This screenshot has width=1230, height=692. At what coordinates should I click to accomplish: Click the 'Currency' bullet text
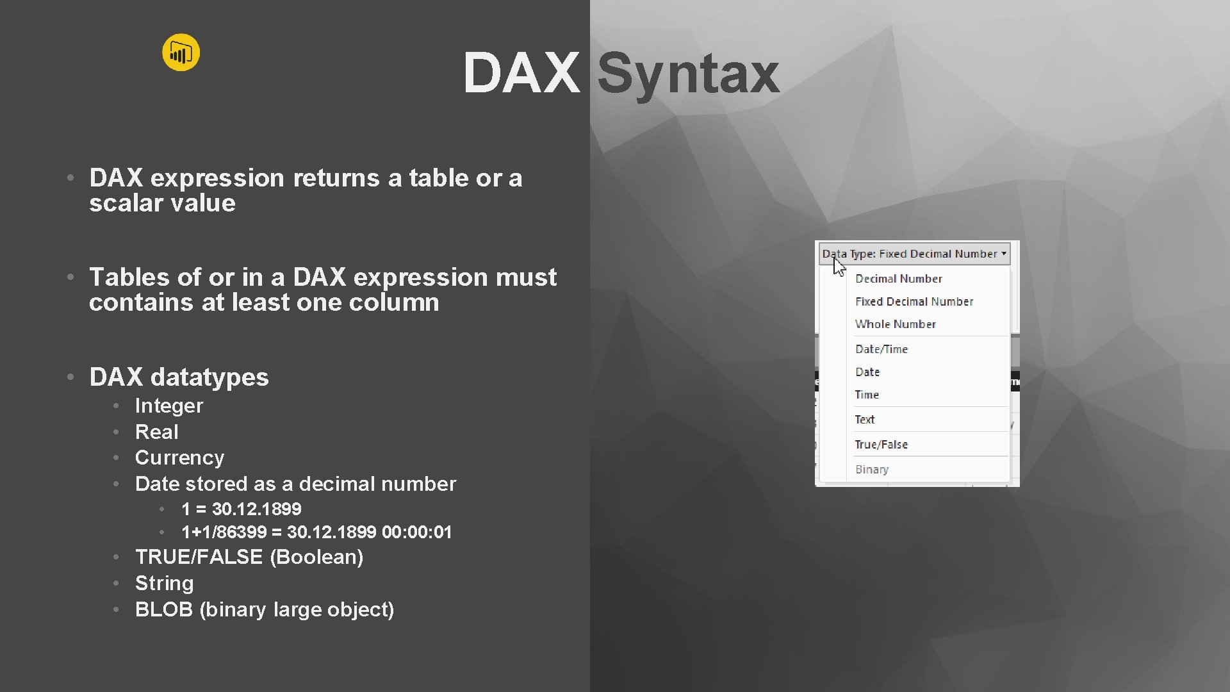click(179, 457)
